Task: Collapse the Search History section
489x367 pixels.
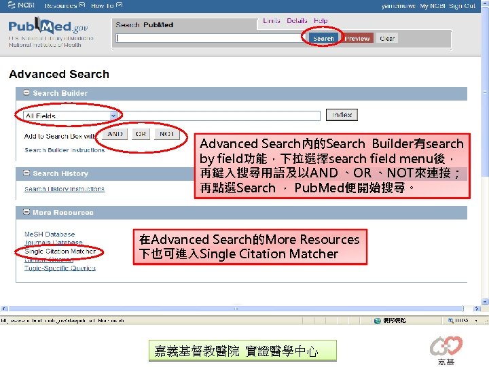Action: click(x=26, y=173)
